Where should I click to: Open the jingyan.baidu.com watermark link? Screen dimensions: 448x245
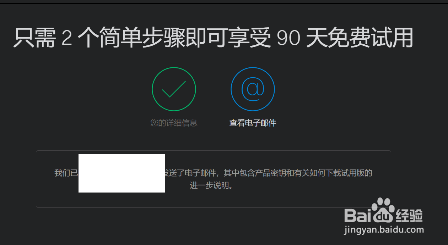(384, 230)
